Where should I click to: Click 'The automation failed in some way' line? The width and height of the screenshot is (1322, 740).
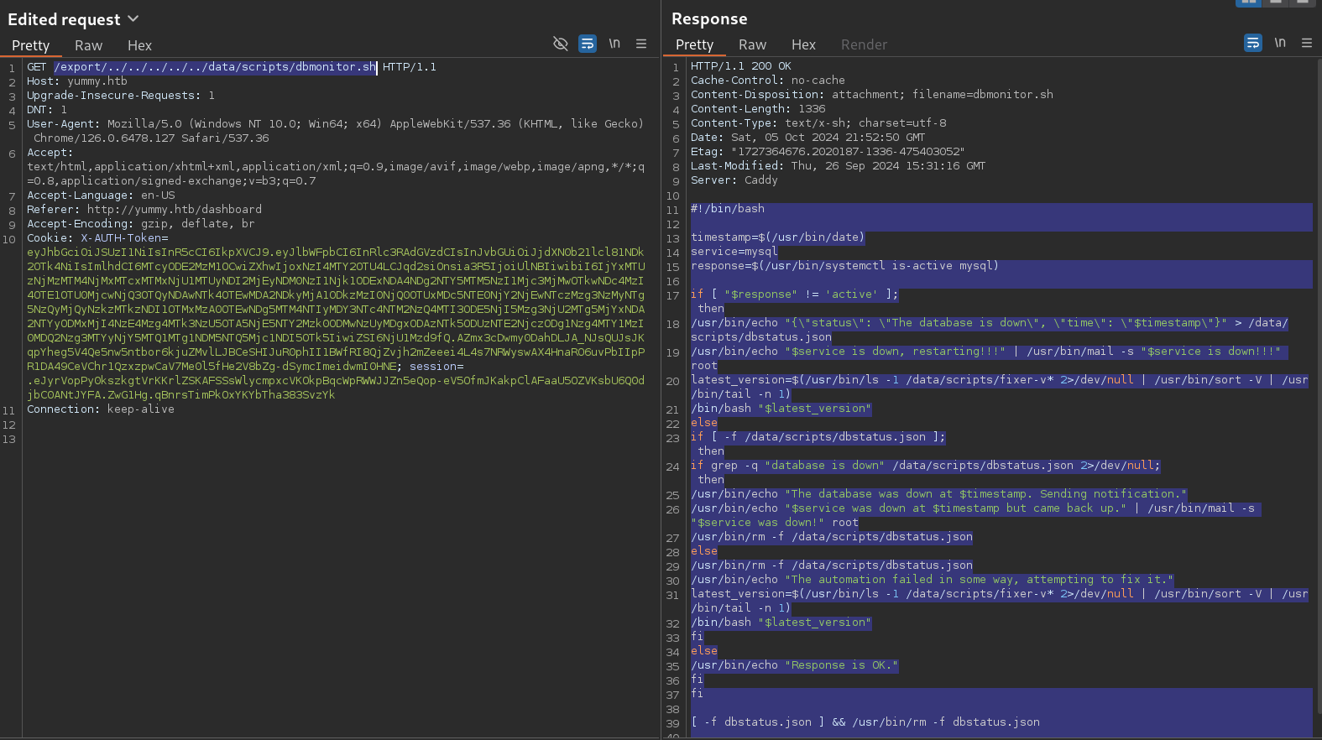pyautogui.click(x=933, y=580)
